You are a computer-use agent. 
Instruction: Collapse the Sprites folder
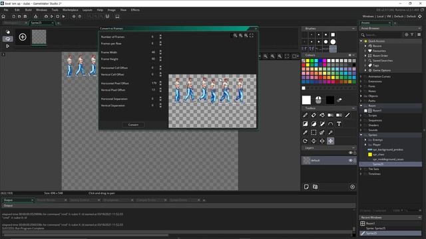click(x=361, y=135)
